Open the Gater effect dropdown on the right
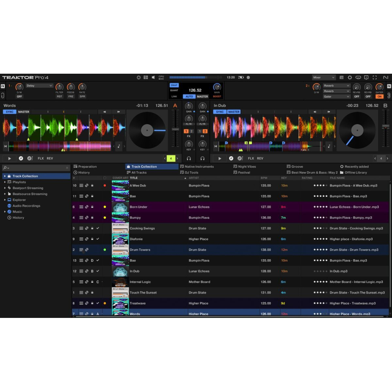Image resolution: width=392 pixels, height=392 pixels. coord(336,96)
